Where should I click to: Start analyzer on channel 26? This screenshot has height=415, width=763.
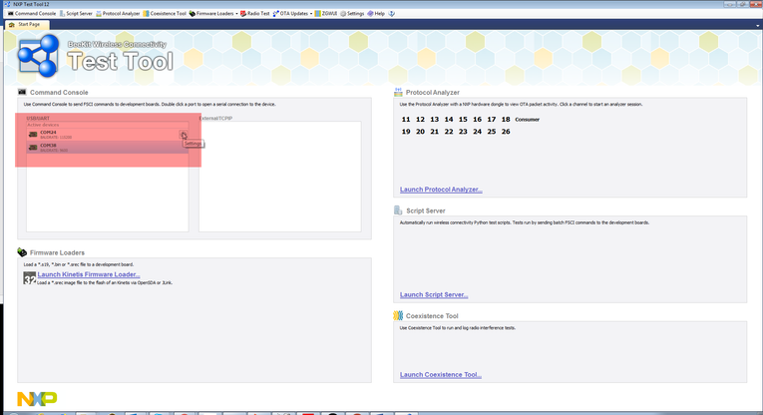[506, 132]
